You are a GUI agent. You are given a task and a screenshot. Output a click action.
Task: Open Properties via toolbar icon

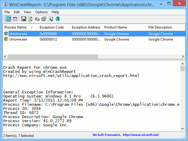44,19
